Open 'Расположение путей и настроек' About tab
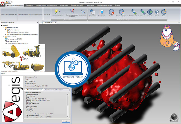 click(x=54, y=90)
